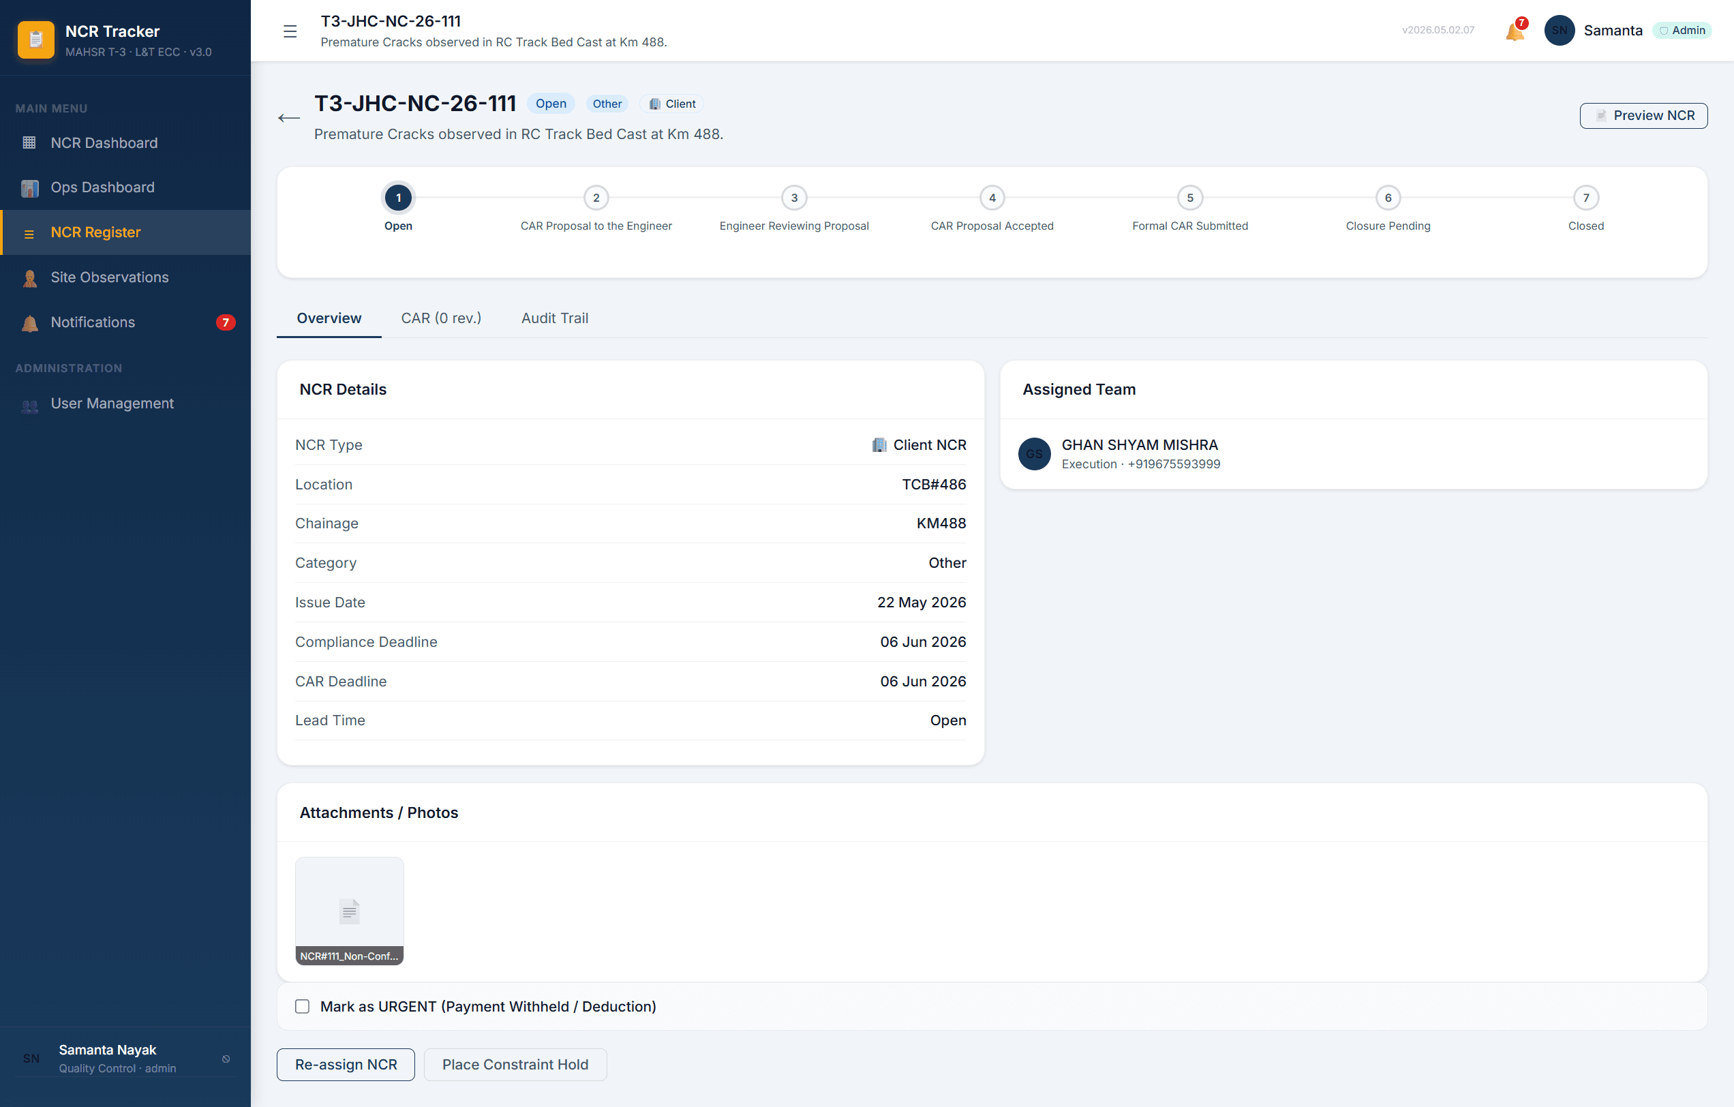Image resolution: width=1734 pixels, height=1107 pixels.
Task: Click Samanta Nayak name in sidebar footer
Action: pyautogui.click(x=107, y=1050)
